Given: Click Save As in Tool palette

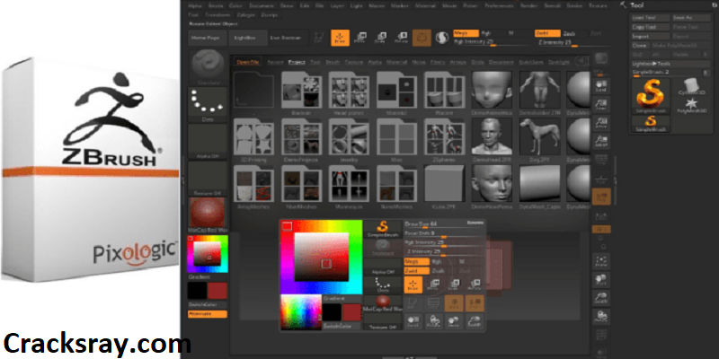Looking at the screenshot, I should coord(691,18).
